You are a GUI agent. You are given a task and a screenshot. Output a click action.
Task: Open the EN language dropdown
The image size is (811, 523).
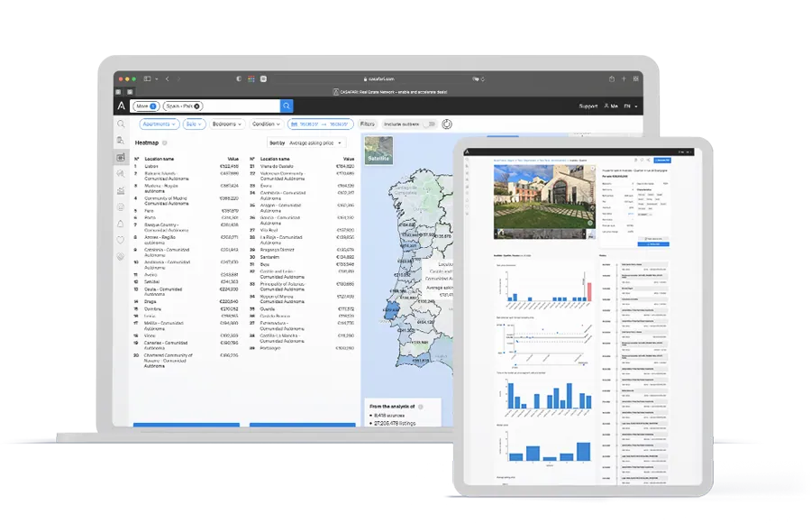point(631,106)
